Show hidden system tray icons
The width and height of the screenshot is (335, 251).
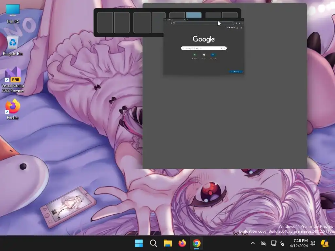coord(253,243)
